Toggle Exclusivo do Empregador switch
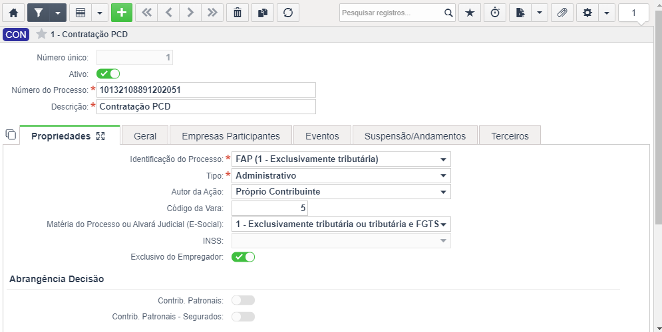Screen dimensions: 662x332 click(244, 257)
